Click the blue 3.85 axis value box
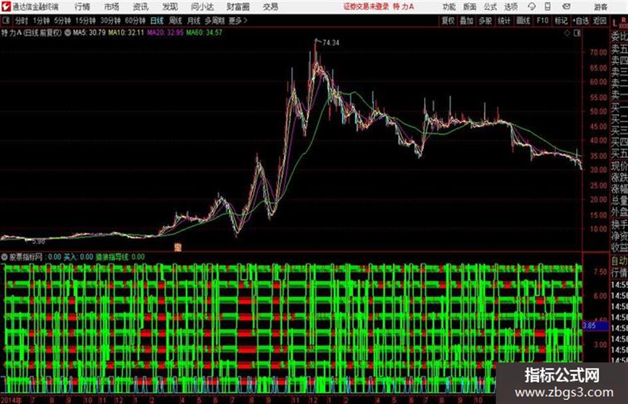The width and height of the screenshot is (628, 404). click(595, 326)
